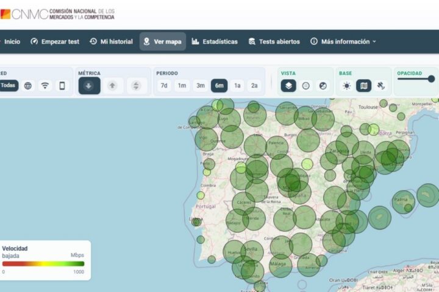Image resolution: width=439 pixels, height=292 pixels.
Task: Click the history clock icon beside Mi historial
Action: (x=93, y=41)
